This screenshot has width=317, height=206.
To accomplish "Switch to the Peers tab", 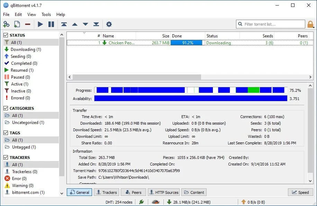I will (x=133, y=192).
